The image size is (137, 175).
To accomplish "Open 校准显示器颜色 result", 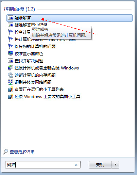I will coord(29,53).
